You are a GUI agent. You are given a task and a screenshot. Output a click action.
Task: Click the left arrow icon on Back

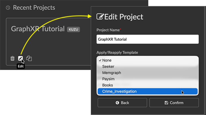pos(117,103)
